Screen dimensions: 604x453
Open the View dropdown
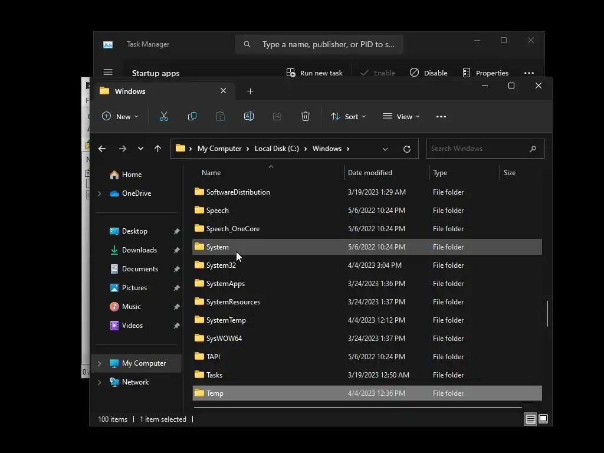click(x=401, y=116)
